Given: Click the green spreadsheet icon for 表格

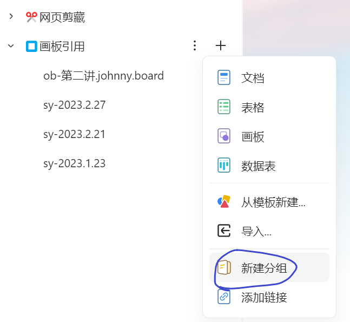Looking at the screenshot, I should coord(223,107).
